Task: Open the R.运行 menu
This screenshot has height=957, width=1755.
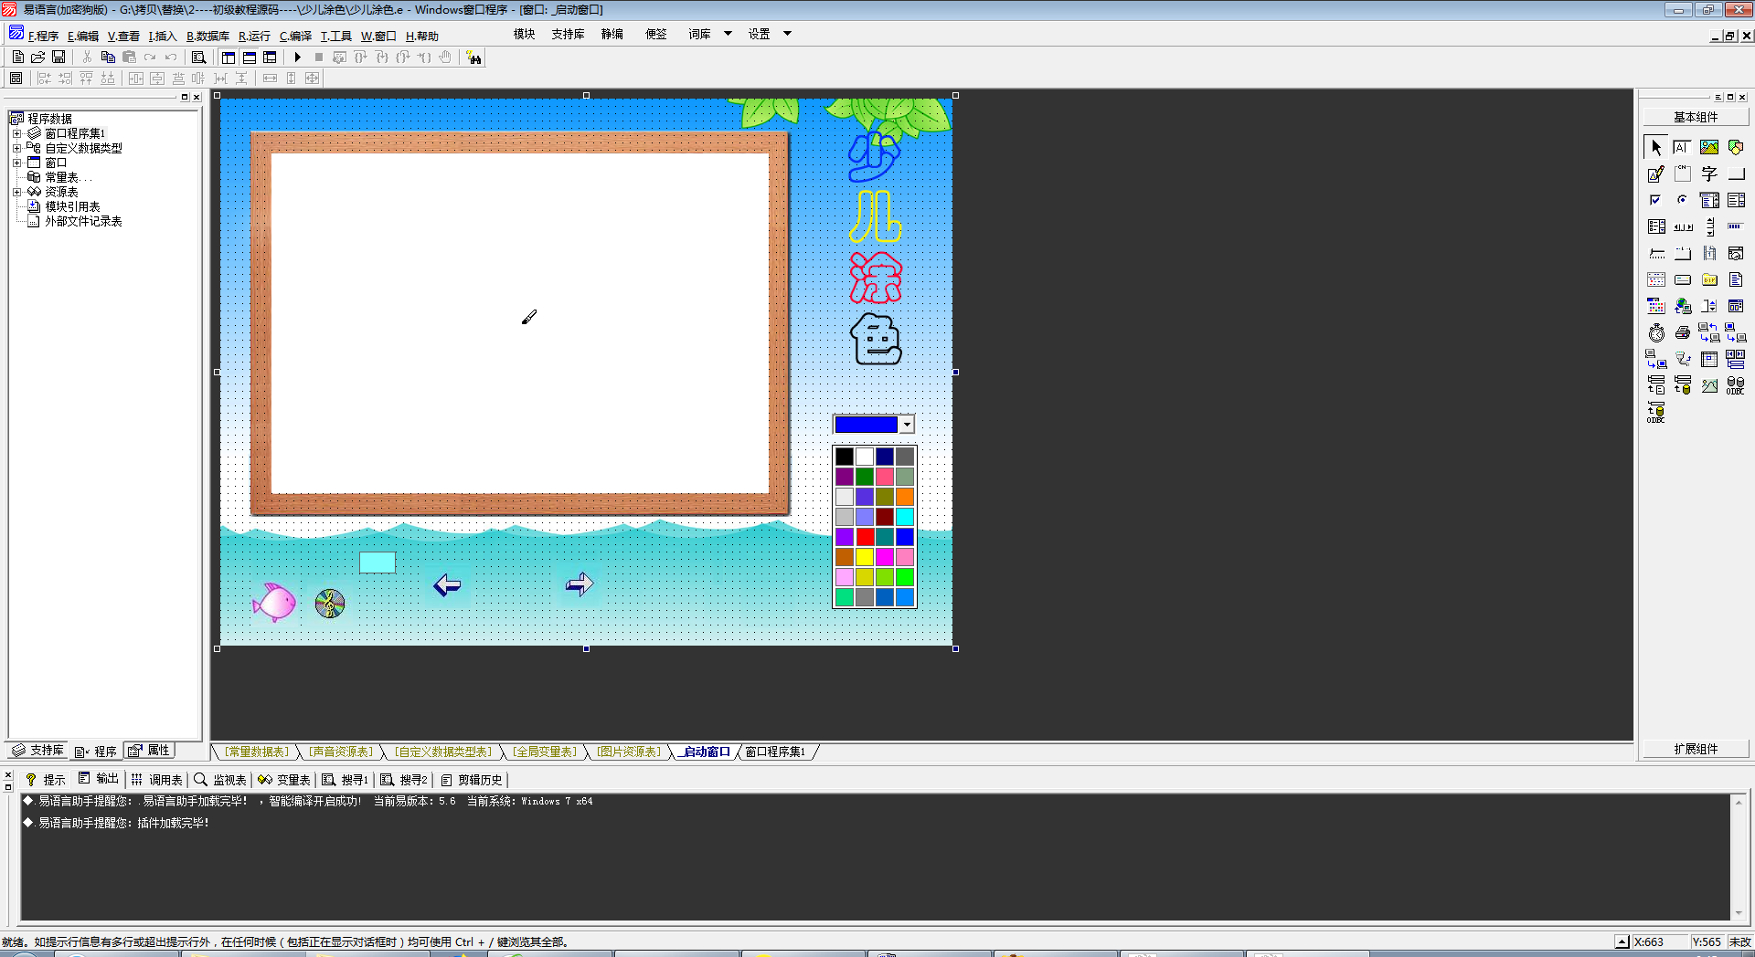Action: coord(254,37)
